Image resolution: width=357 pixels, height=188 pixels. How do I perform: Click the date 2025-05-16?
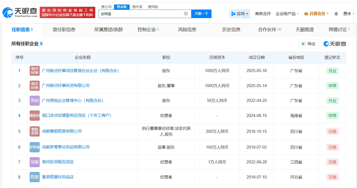coord(257,71)
